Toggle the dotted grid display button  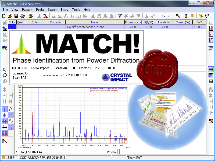coord(11,115)
